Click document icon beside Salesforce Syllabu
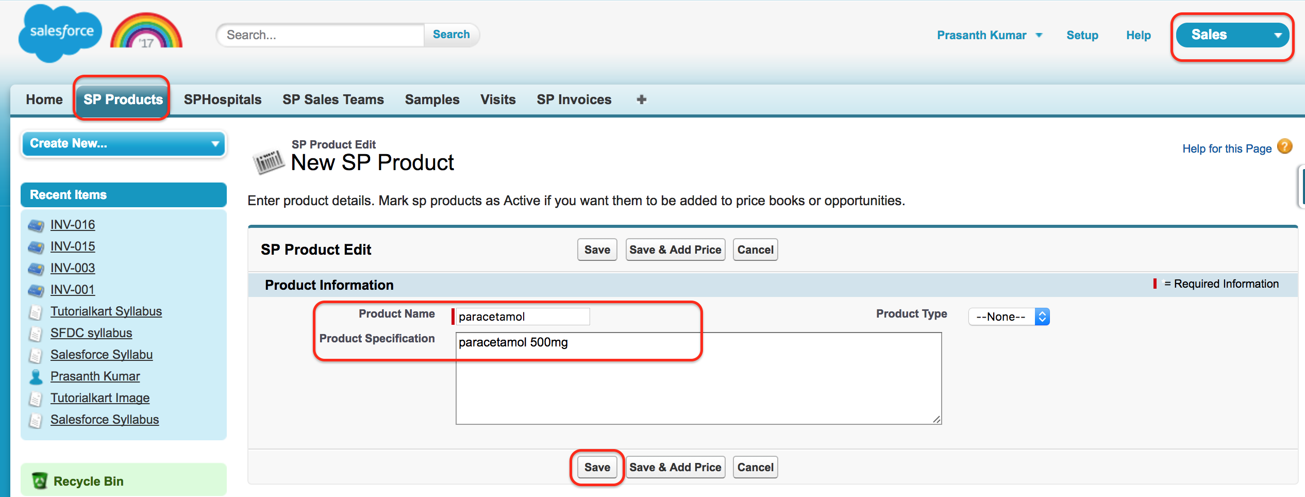 36,356
